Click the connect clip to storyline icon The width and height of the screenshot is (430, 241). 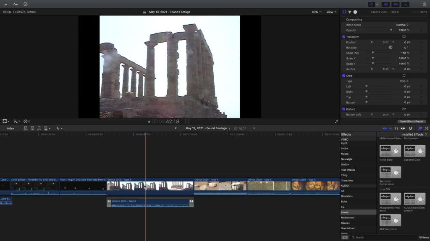[26, 128]
